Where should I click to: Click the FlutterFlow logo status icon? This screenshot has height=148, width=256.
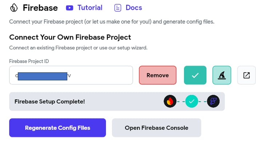213,101
